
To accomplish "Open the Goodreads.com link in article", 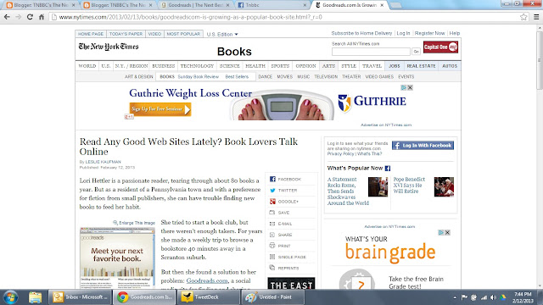I will click(x=207, y=280).
